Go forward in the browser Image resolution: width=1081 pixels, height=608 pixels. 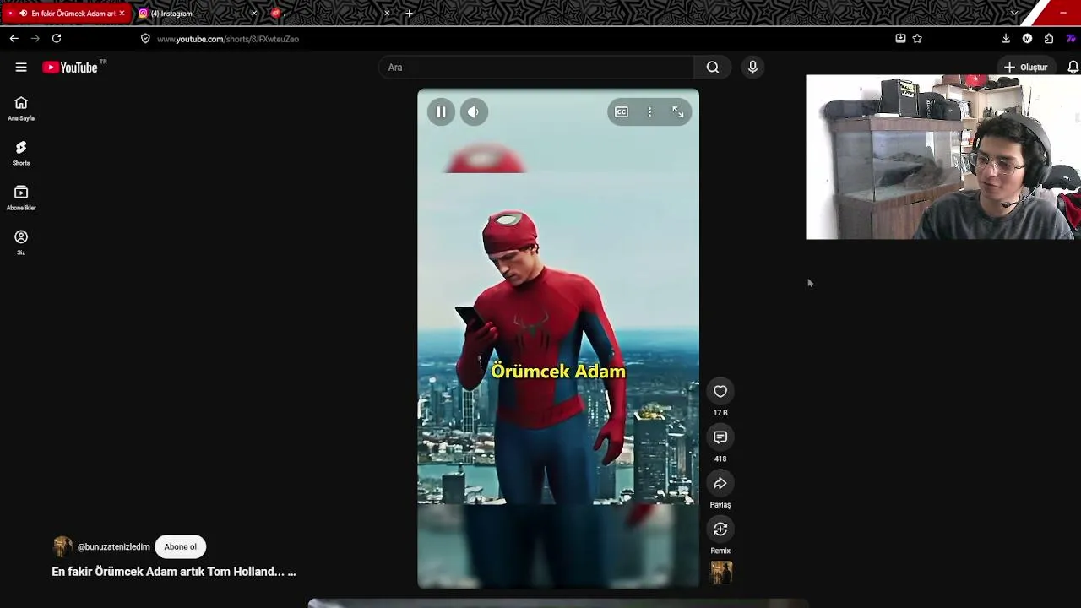point(35,39)
